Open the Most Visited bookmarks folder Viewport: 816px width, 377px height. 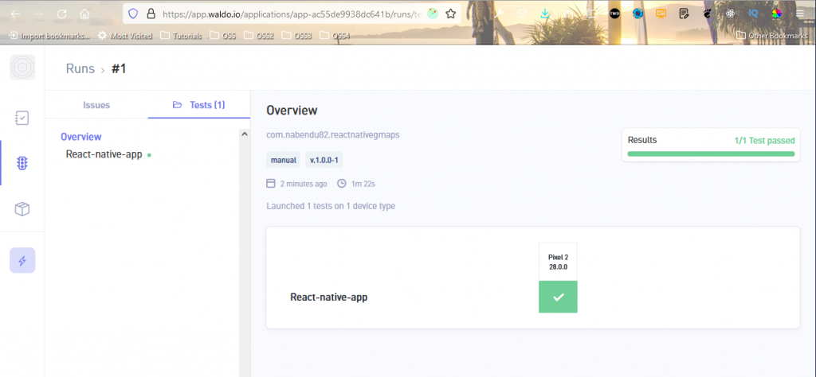click(x=125, y=36)
